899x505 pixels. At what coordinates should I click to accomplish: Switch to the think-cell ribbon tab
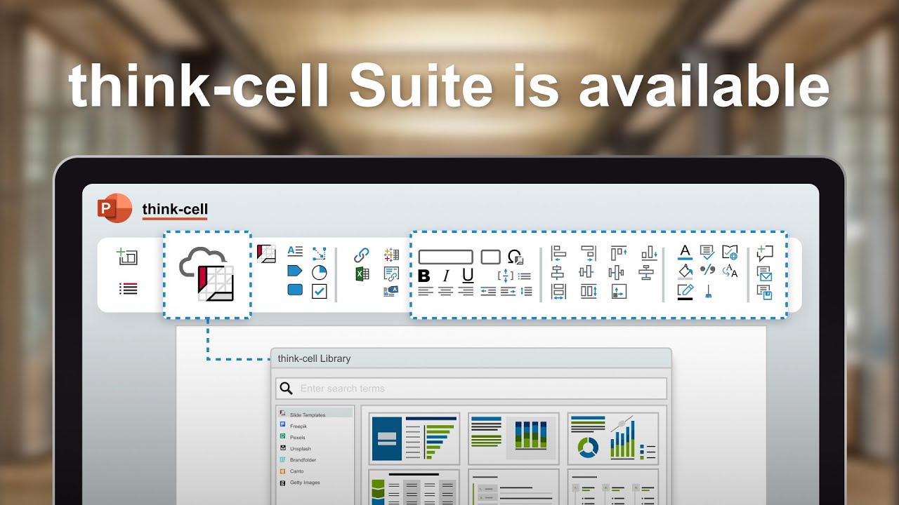point(174,209)
